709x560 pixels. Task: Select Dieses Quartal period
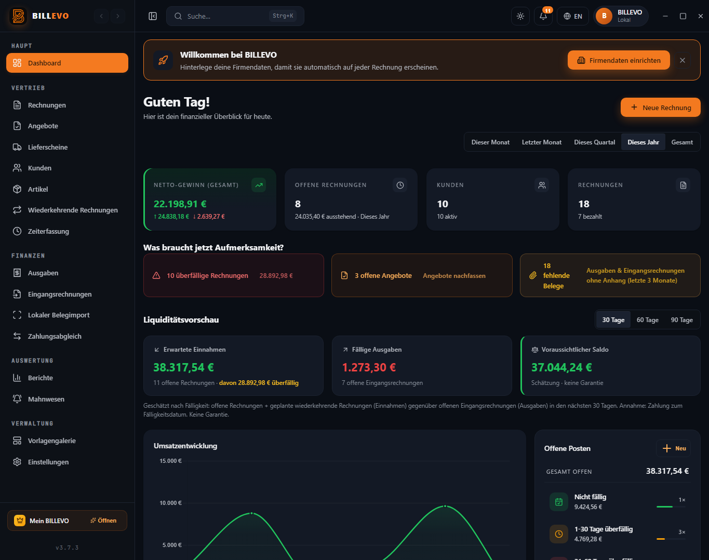click(595, 142)
